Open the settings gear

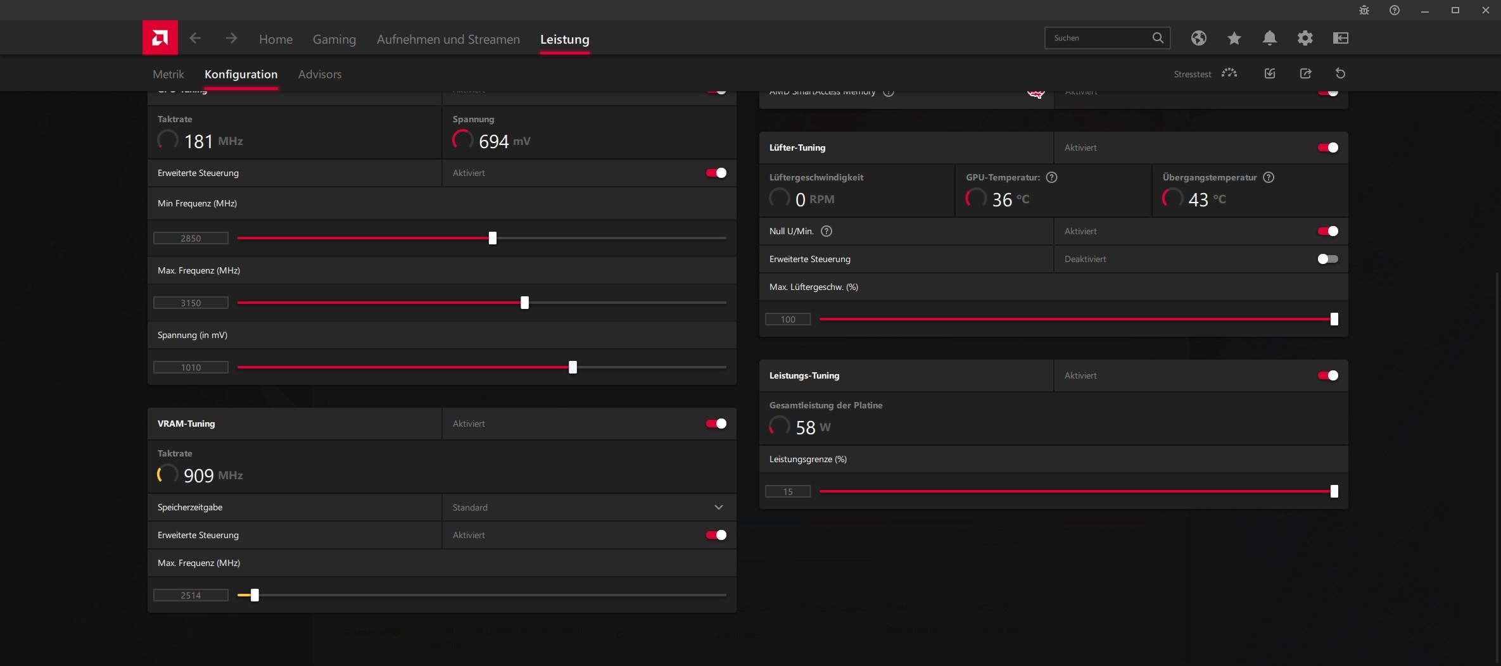click(1305, 38)
